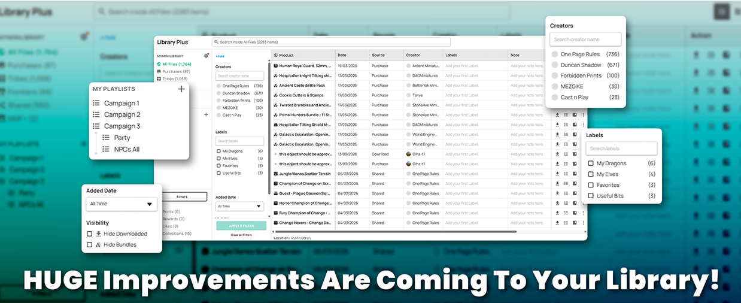This screenshot has width=741, height=303.
Task: Collapse the filter panel with Fold link
Action: [x=220, y=56]
